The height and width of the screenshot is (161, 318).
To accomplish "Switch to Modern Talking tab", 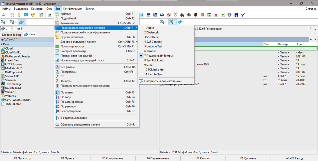I will pos(12,35).
